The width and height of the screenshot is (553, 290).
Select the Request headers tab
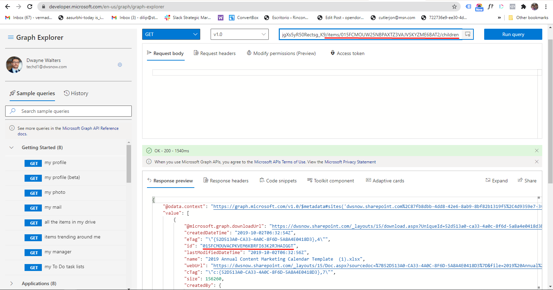pyautogui.click(x=215, y=53)
